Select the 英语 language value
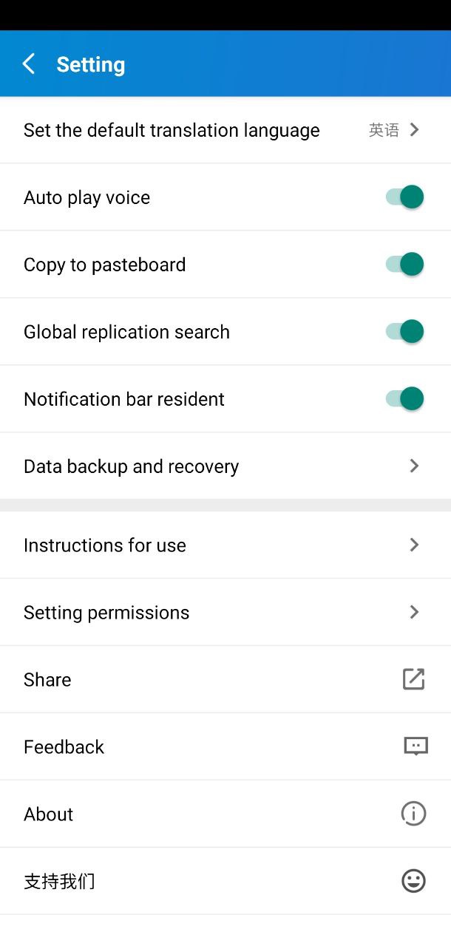The width and height of the screenshot is (451, 946). coord(384,130)
